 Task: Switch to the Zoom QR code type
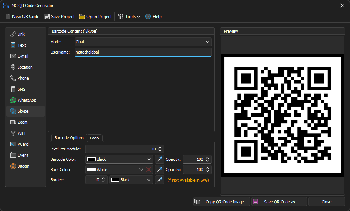coord(25,122)
